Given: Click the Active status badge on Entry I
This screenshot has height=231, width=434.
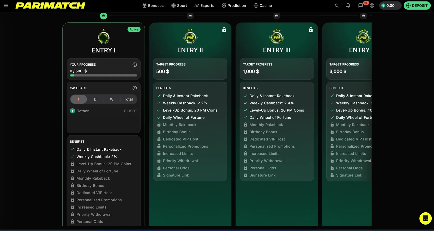Looking at the screenshot, I should click(134, 29).
